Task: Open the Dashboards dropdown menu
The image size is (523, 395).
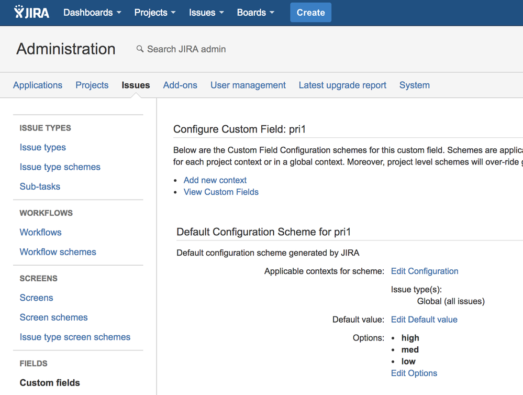Action: pos(92,13)
